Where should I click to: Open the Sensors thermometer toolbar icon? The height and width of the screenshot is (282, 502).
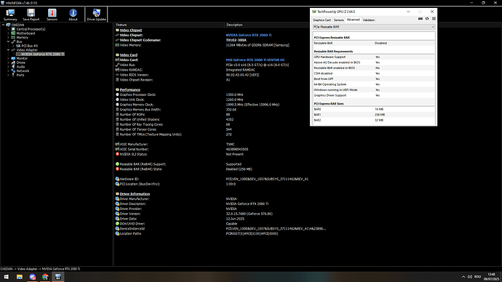[x=52, y=15]
